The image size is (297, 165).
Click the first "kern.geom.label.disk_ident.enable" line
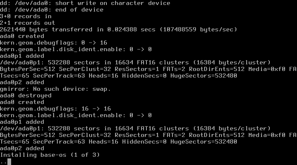click(x=75, y=49)
